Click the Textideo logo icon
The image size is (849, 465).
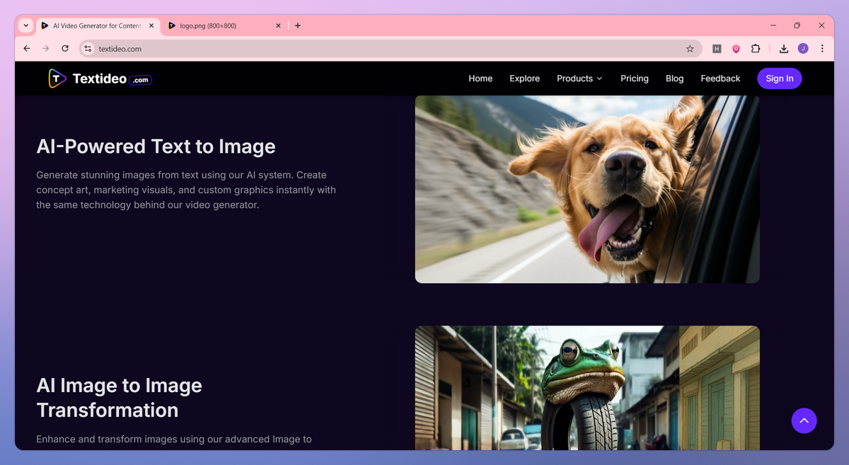click(x=57, y=79)
